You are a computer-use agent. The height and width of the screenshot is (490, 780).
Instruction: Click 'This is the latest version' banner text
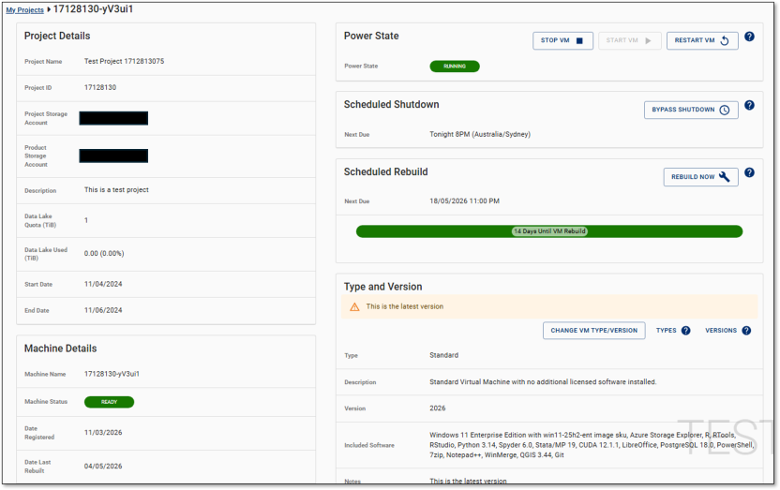(404, 306)
